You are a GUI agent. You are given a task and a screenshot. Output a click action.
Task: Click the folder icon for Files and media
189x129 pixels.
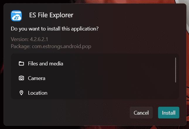click(x=21, y=64)
